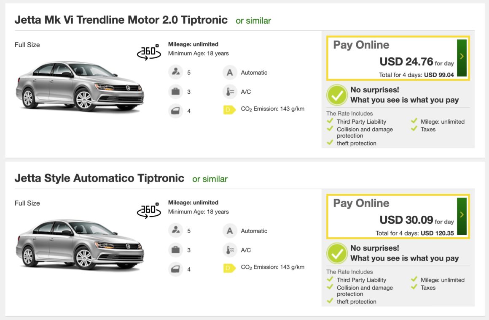Open Jetta Style Automatico Tiptronic title
The width and height of the screenshot is (489, 320).
99,178
